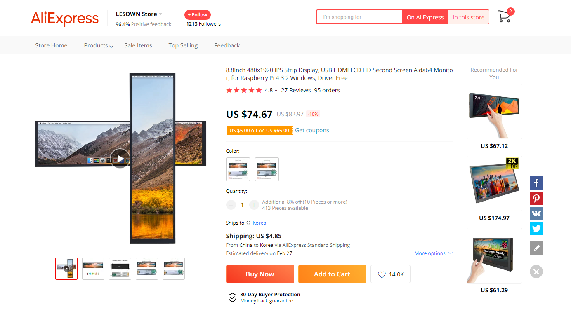Click the Get coupons link
The image size is (571, 321).
(312, 130)
